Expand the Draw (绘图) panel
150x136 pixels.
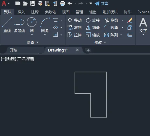(x=33, y=42)
